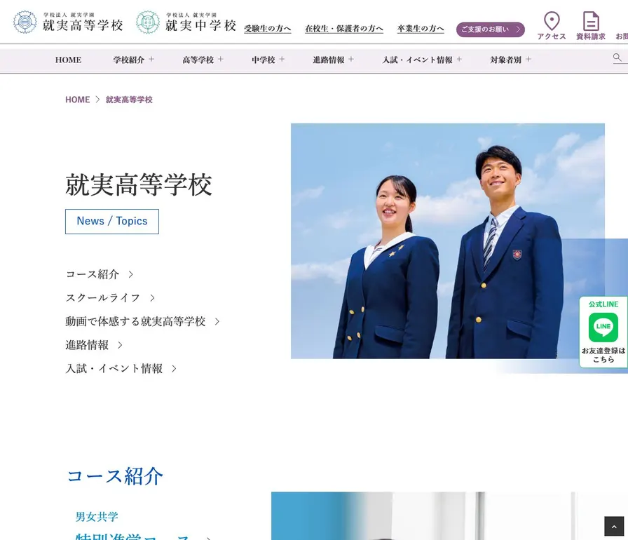Open 進路情報 link in the page list

pyautogui.click(x=87, y=345)
